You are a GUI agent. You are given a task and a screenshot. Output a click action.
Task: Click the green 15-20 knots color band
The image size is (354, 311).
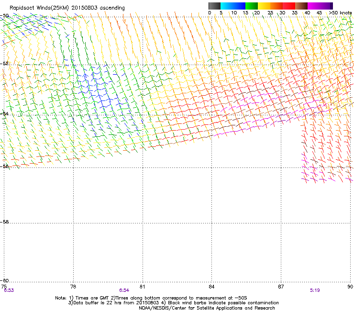tap(252, 6)
